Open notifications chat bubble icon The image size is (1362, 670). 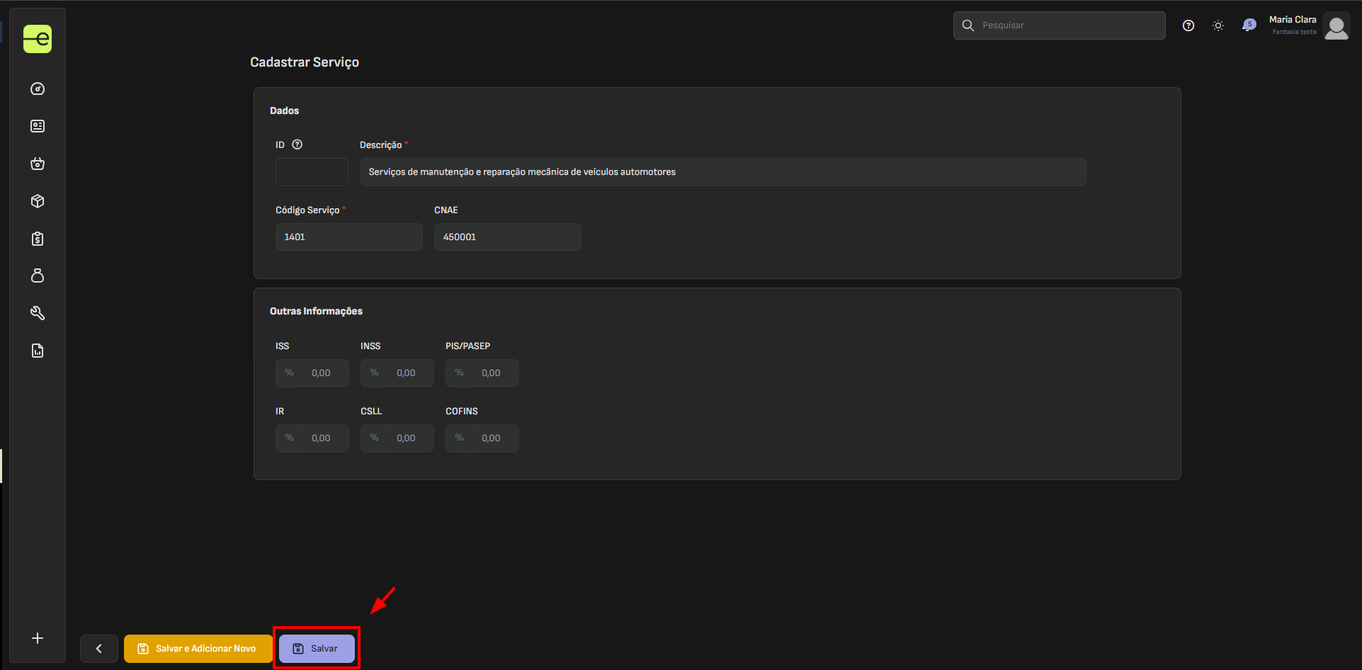(1249, 25)
